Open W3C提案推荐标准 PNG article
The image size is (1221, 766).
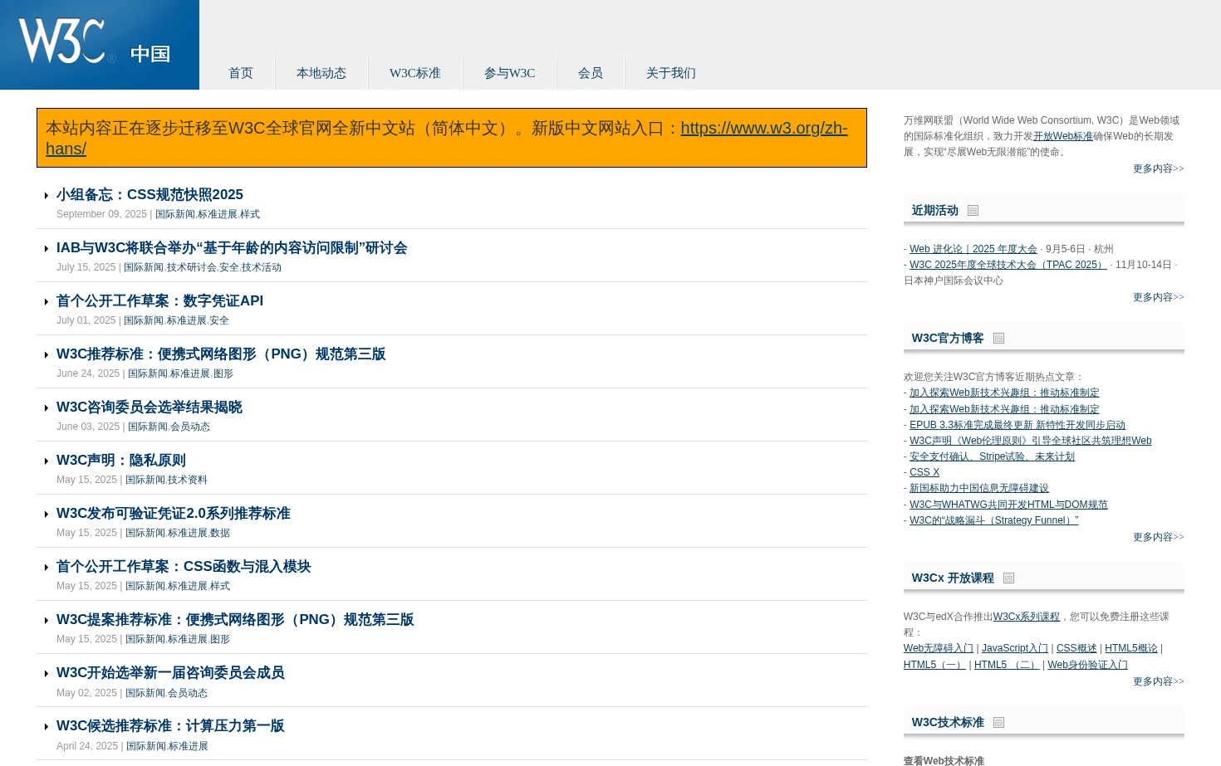pos(235,620)
